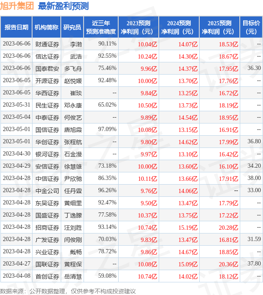Click accuracy value 90.11%

coord(107,44)
